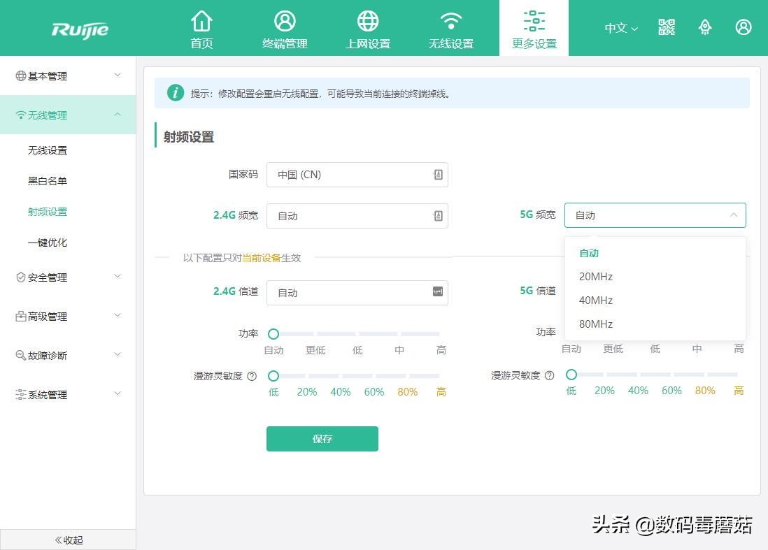Viewport: 768px width, 550px height.
Task: Open the 首页 home page
Action: [201, 28]
